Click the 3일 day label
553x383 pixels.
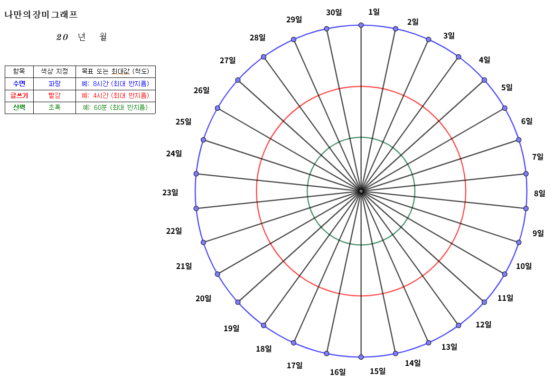click(449, 36)
